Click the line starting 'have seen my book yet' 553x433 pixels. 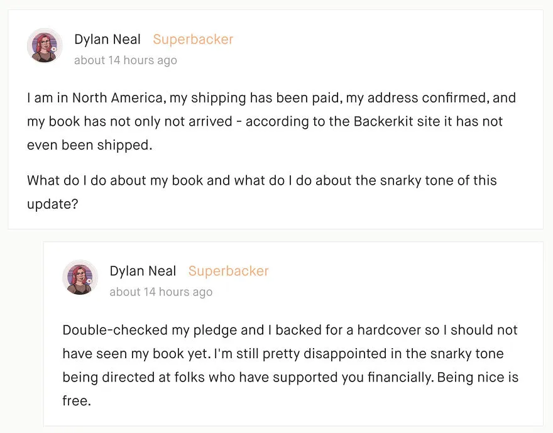[283, 354]
